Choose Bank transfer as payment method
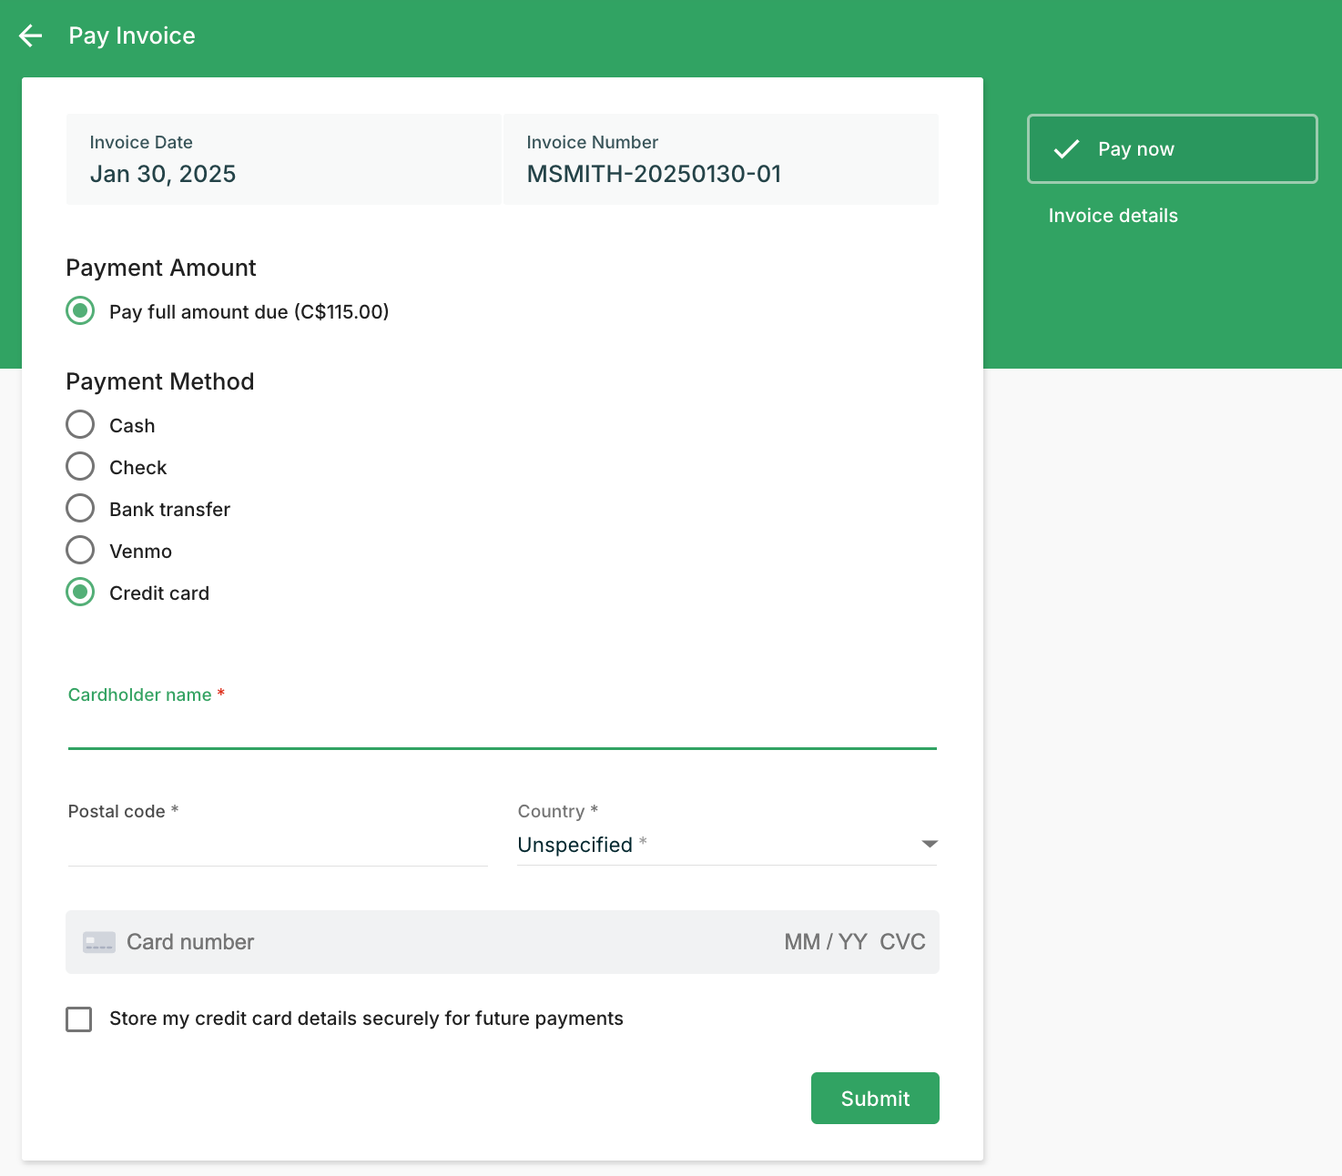 80,508
